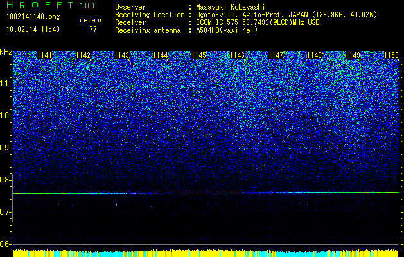Click the HROFFT title text
Image resolution: width=404 pixels, height=257 pixels.
(x=40, y=5)
